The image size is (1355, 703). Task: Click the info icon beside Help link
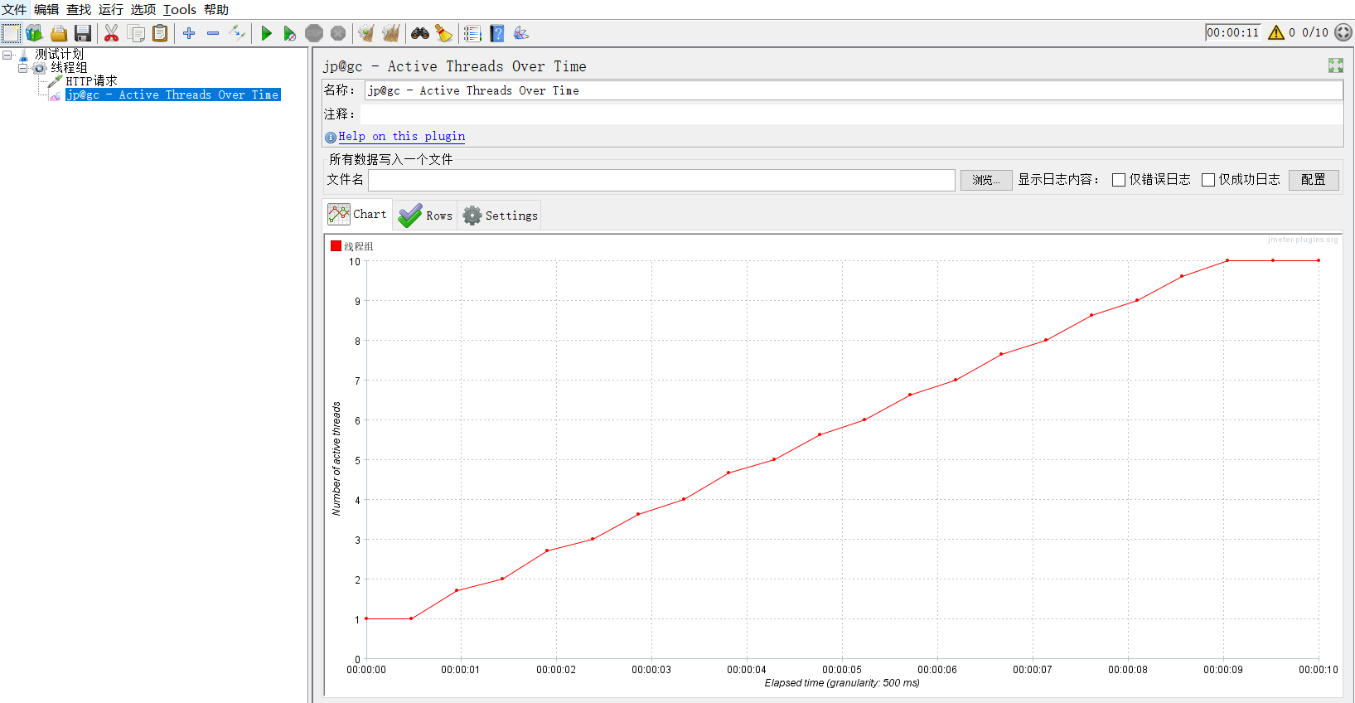pyautogui.click(x=331, y=137)
